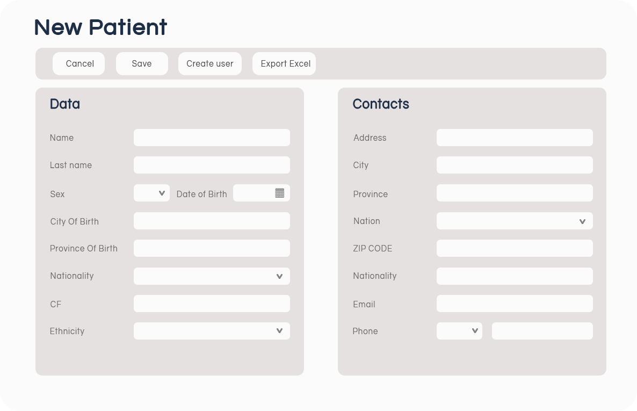Select the ZIP CODE field
This screenshot has height=411, width=637.
click(x=515, y=248)
